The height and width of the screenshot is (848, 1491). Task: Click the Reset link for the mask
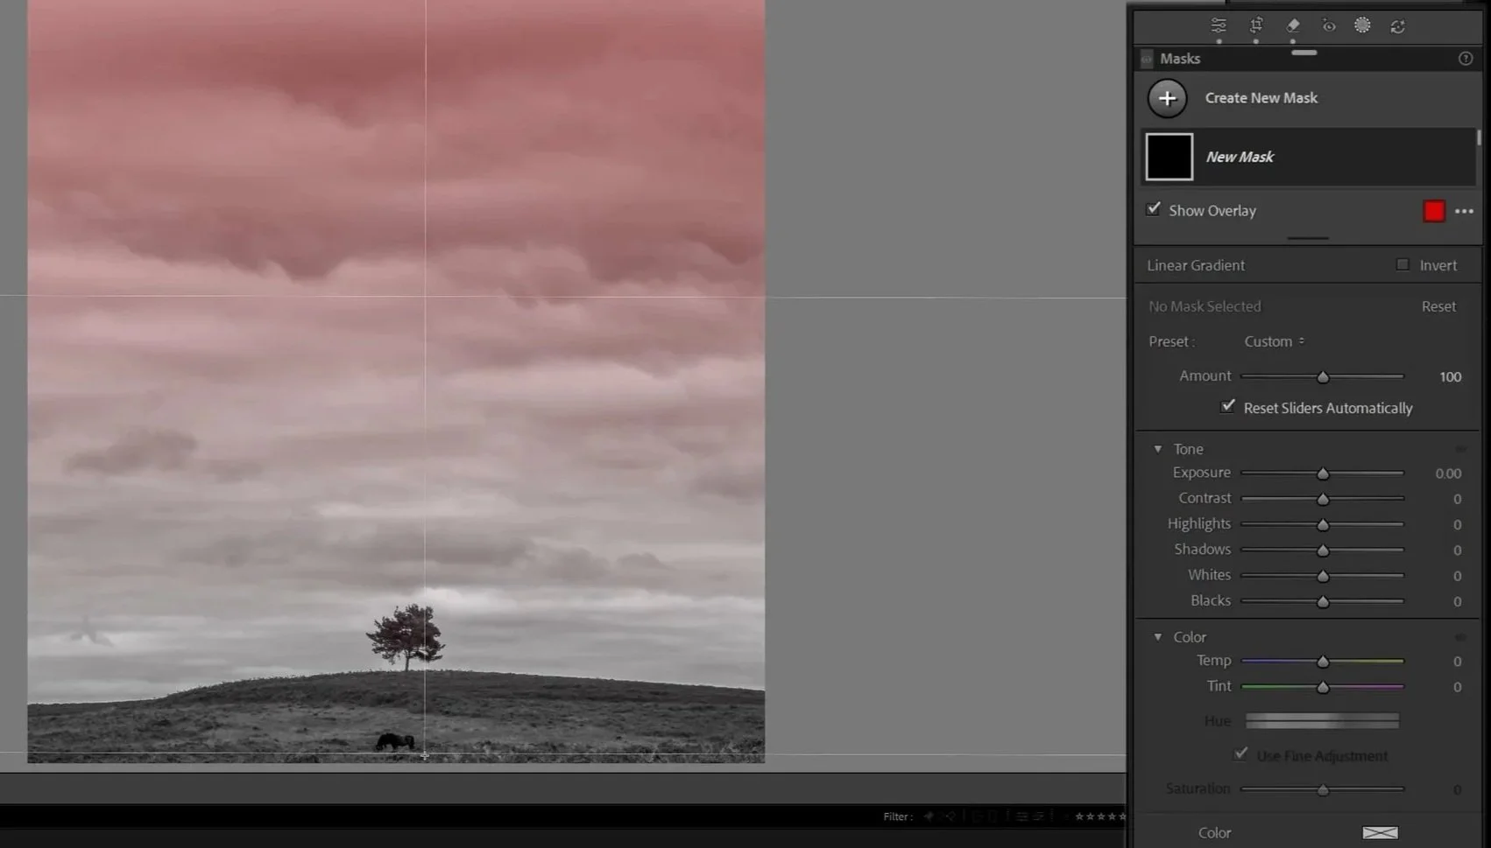1438,306
